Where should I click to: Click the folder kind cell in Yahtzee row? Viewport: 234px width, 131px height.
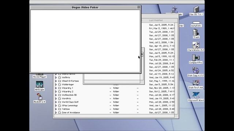(116, 109)
